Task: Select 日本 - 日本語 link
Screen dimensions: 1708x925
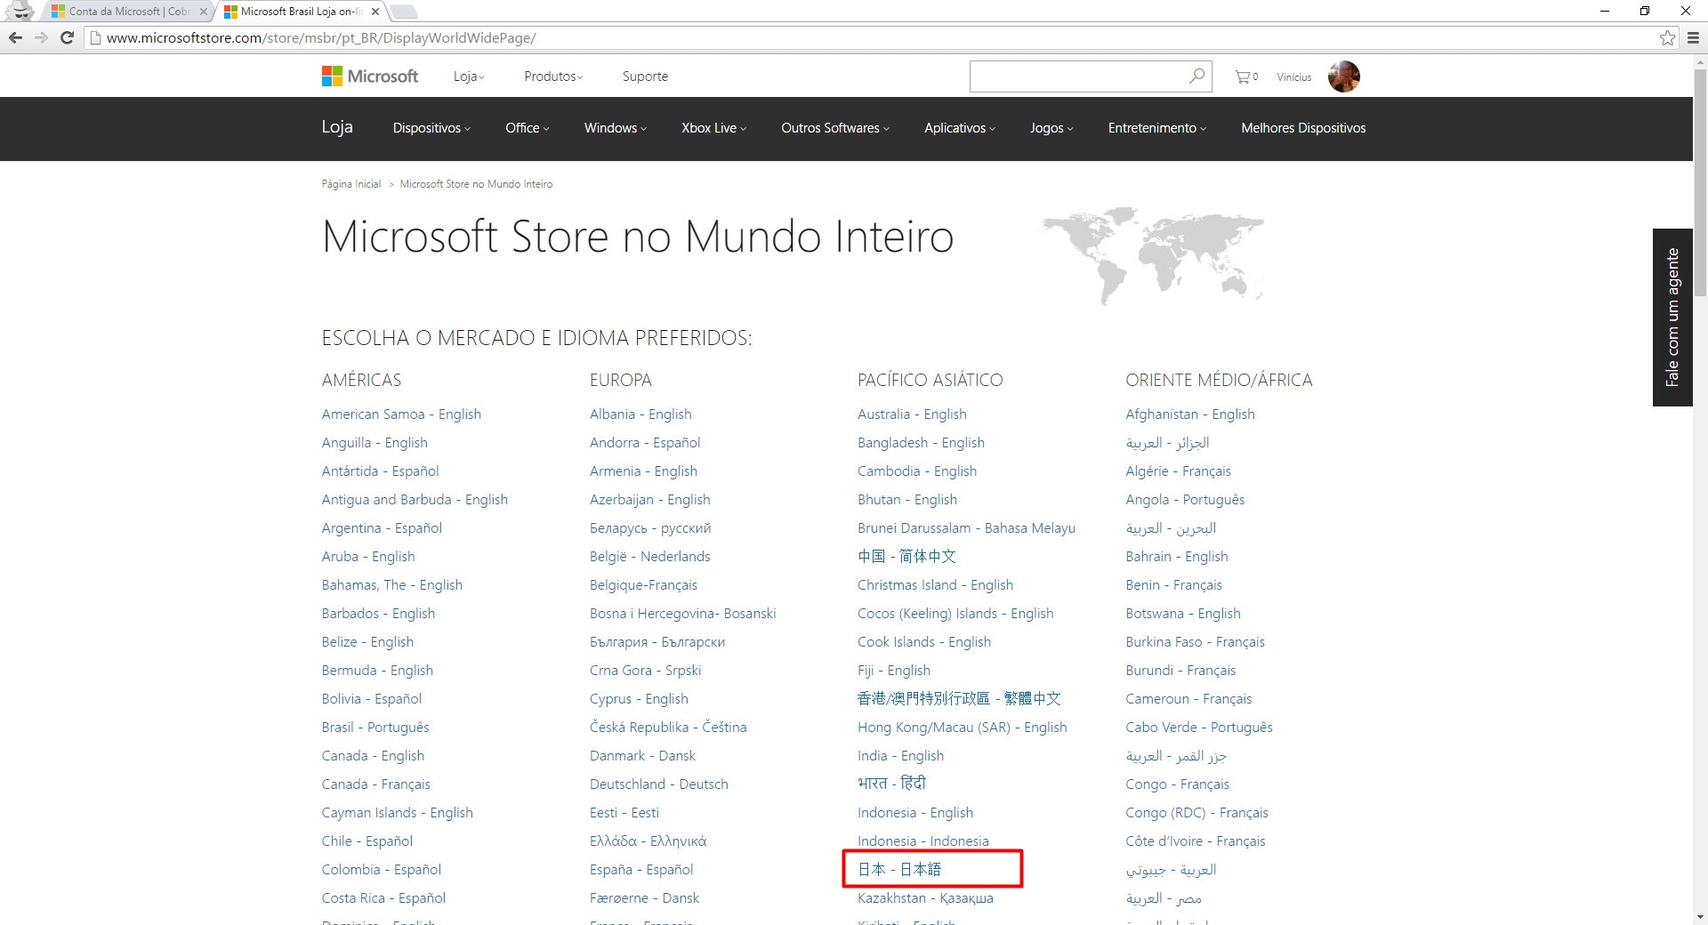Action: pos(898,870)
